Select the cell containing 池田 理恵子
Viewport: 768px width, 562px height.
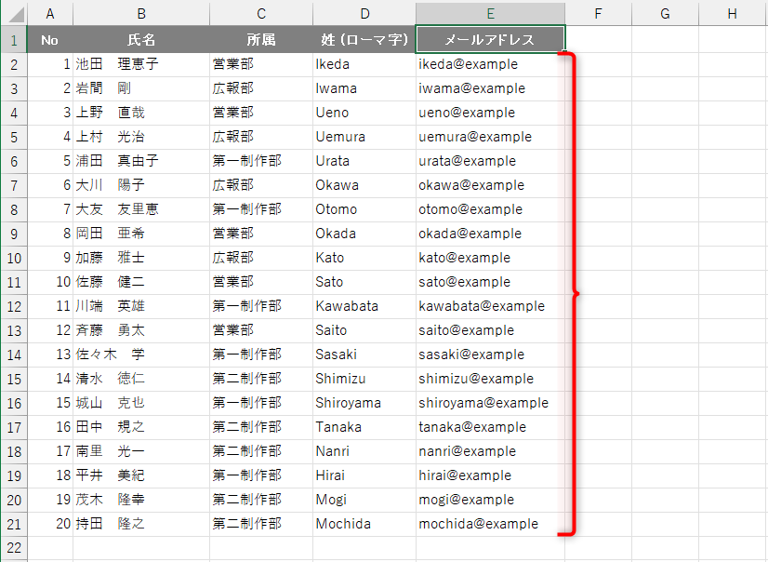click(140, 63)
